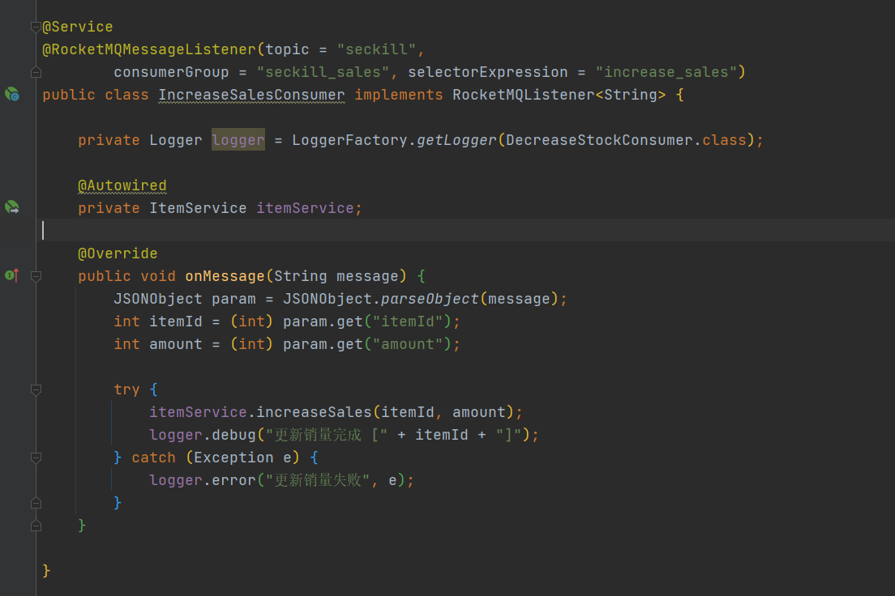Click the try keyword
The width and height of the screenshot is (895, 596).
(126, 390)
